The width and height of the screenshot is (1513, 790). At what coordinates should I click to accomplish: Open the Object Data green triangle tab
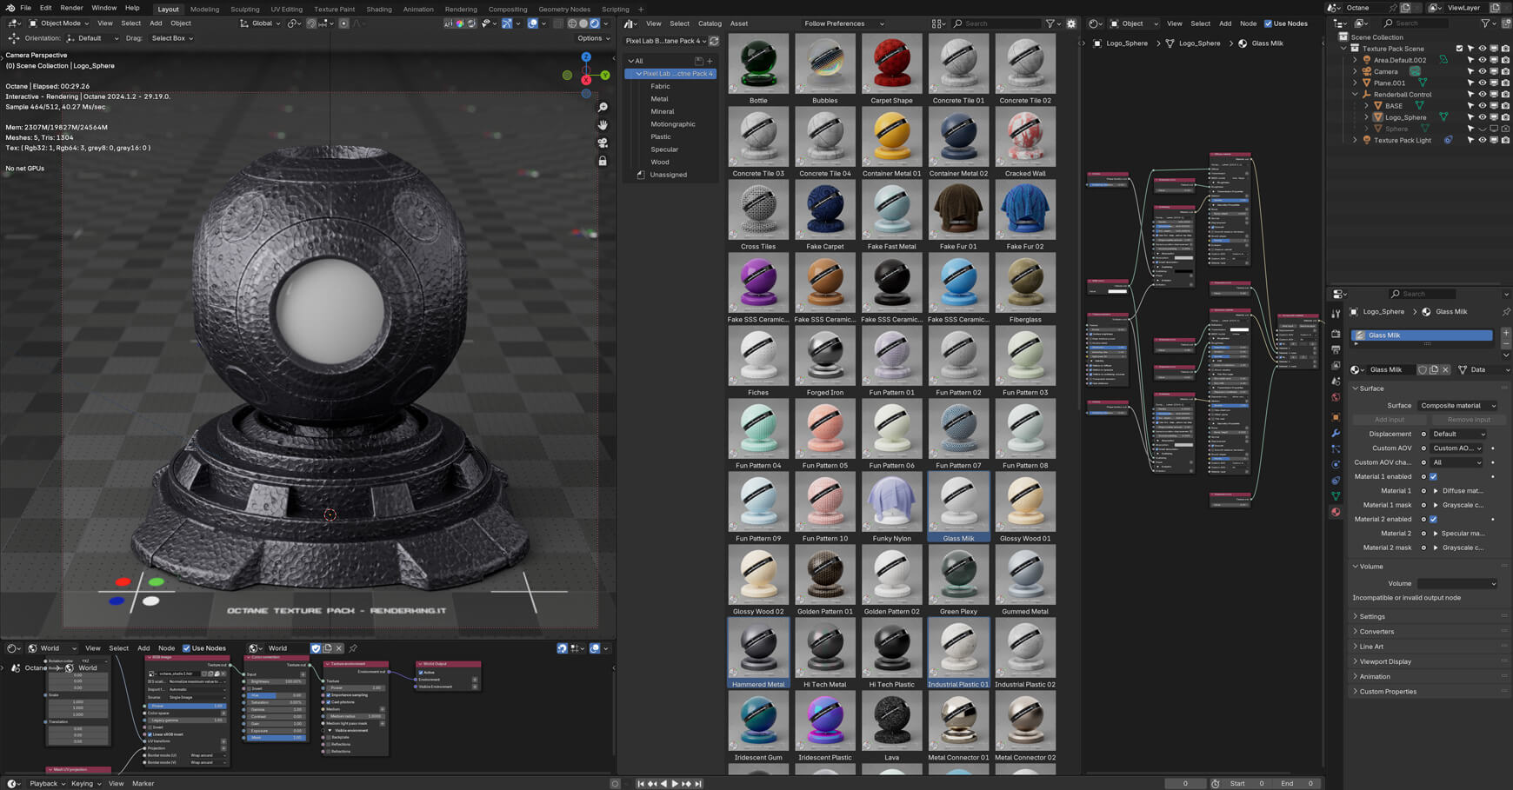(1336, 496)
